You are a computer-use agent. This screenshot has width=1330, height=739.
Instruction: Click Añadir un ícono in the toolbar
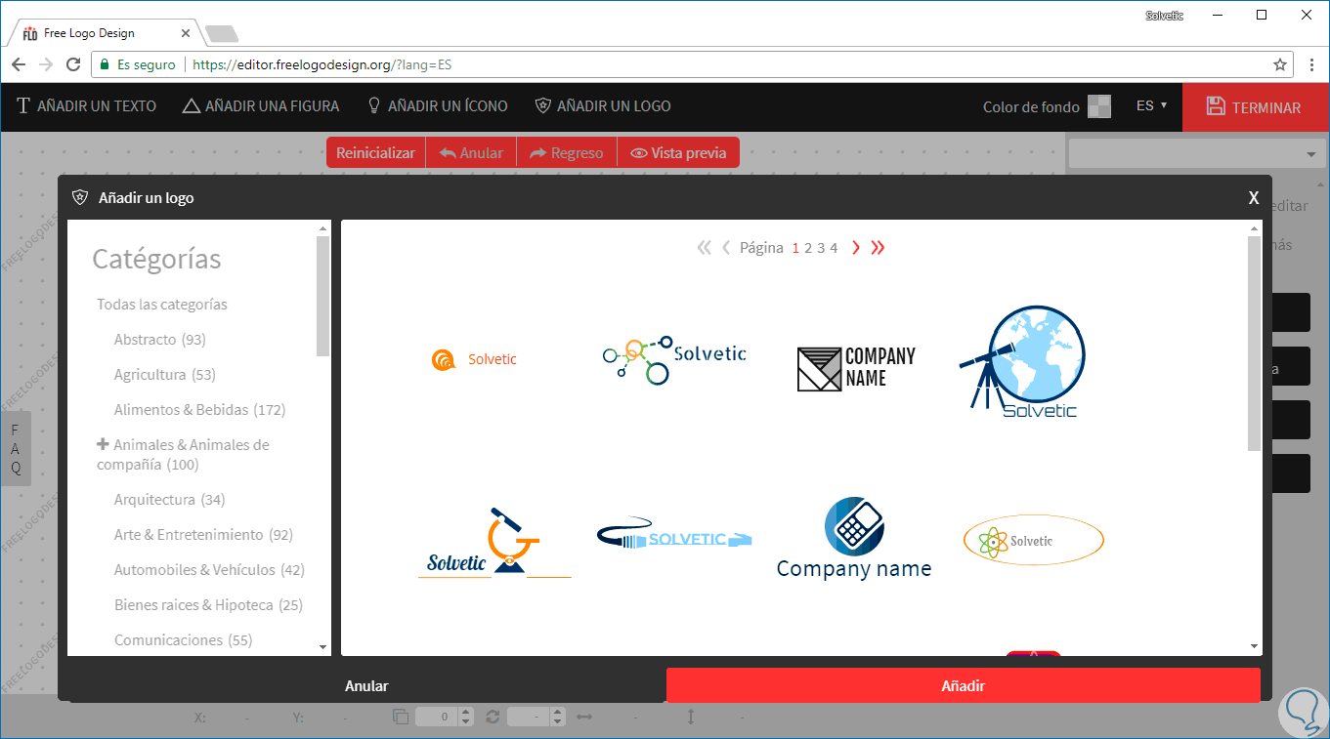tap(437, 106)
